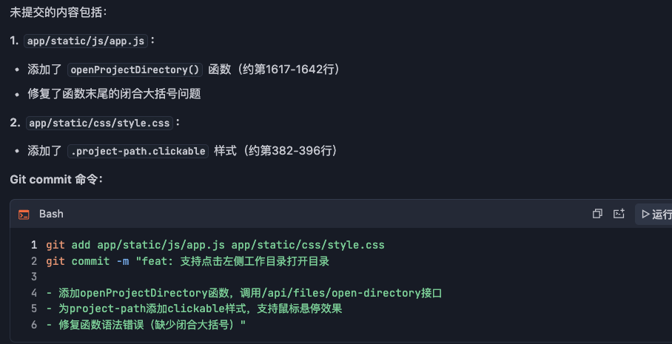Image resolution: width=672 pixels, height=344 pixels.
Task: Click the insert-into-terminal icon beside copy
Action: click(x=619, y=214)
